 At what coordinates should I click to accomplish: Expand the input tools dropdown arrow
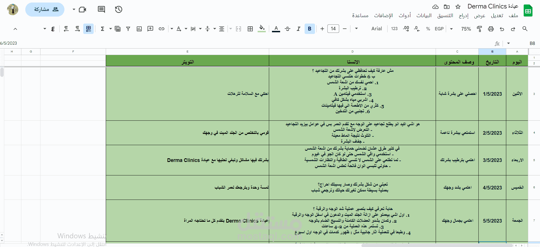45,29
